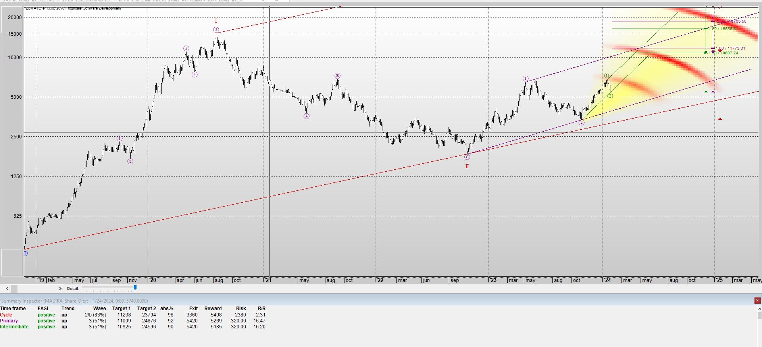Select the Primary time frame row
The image size is (762, 347).
pyautogui.click(x=133, y=321)
